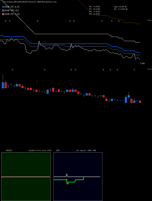Click the white DOW MT legend swatch
The height and width of the screenshot is (201, 152).
3,10
